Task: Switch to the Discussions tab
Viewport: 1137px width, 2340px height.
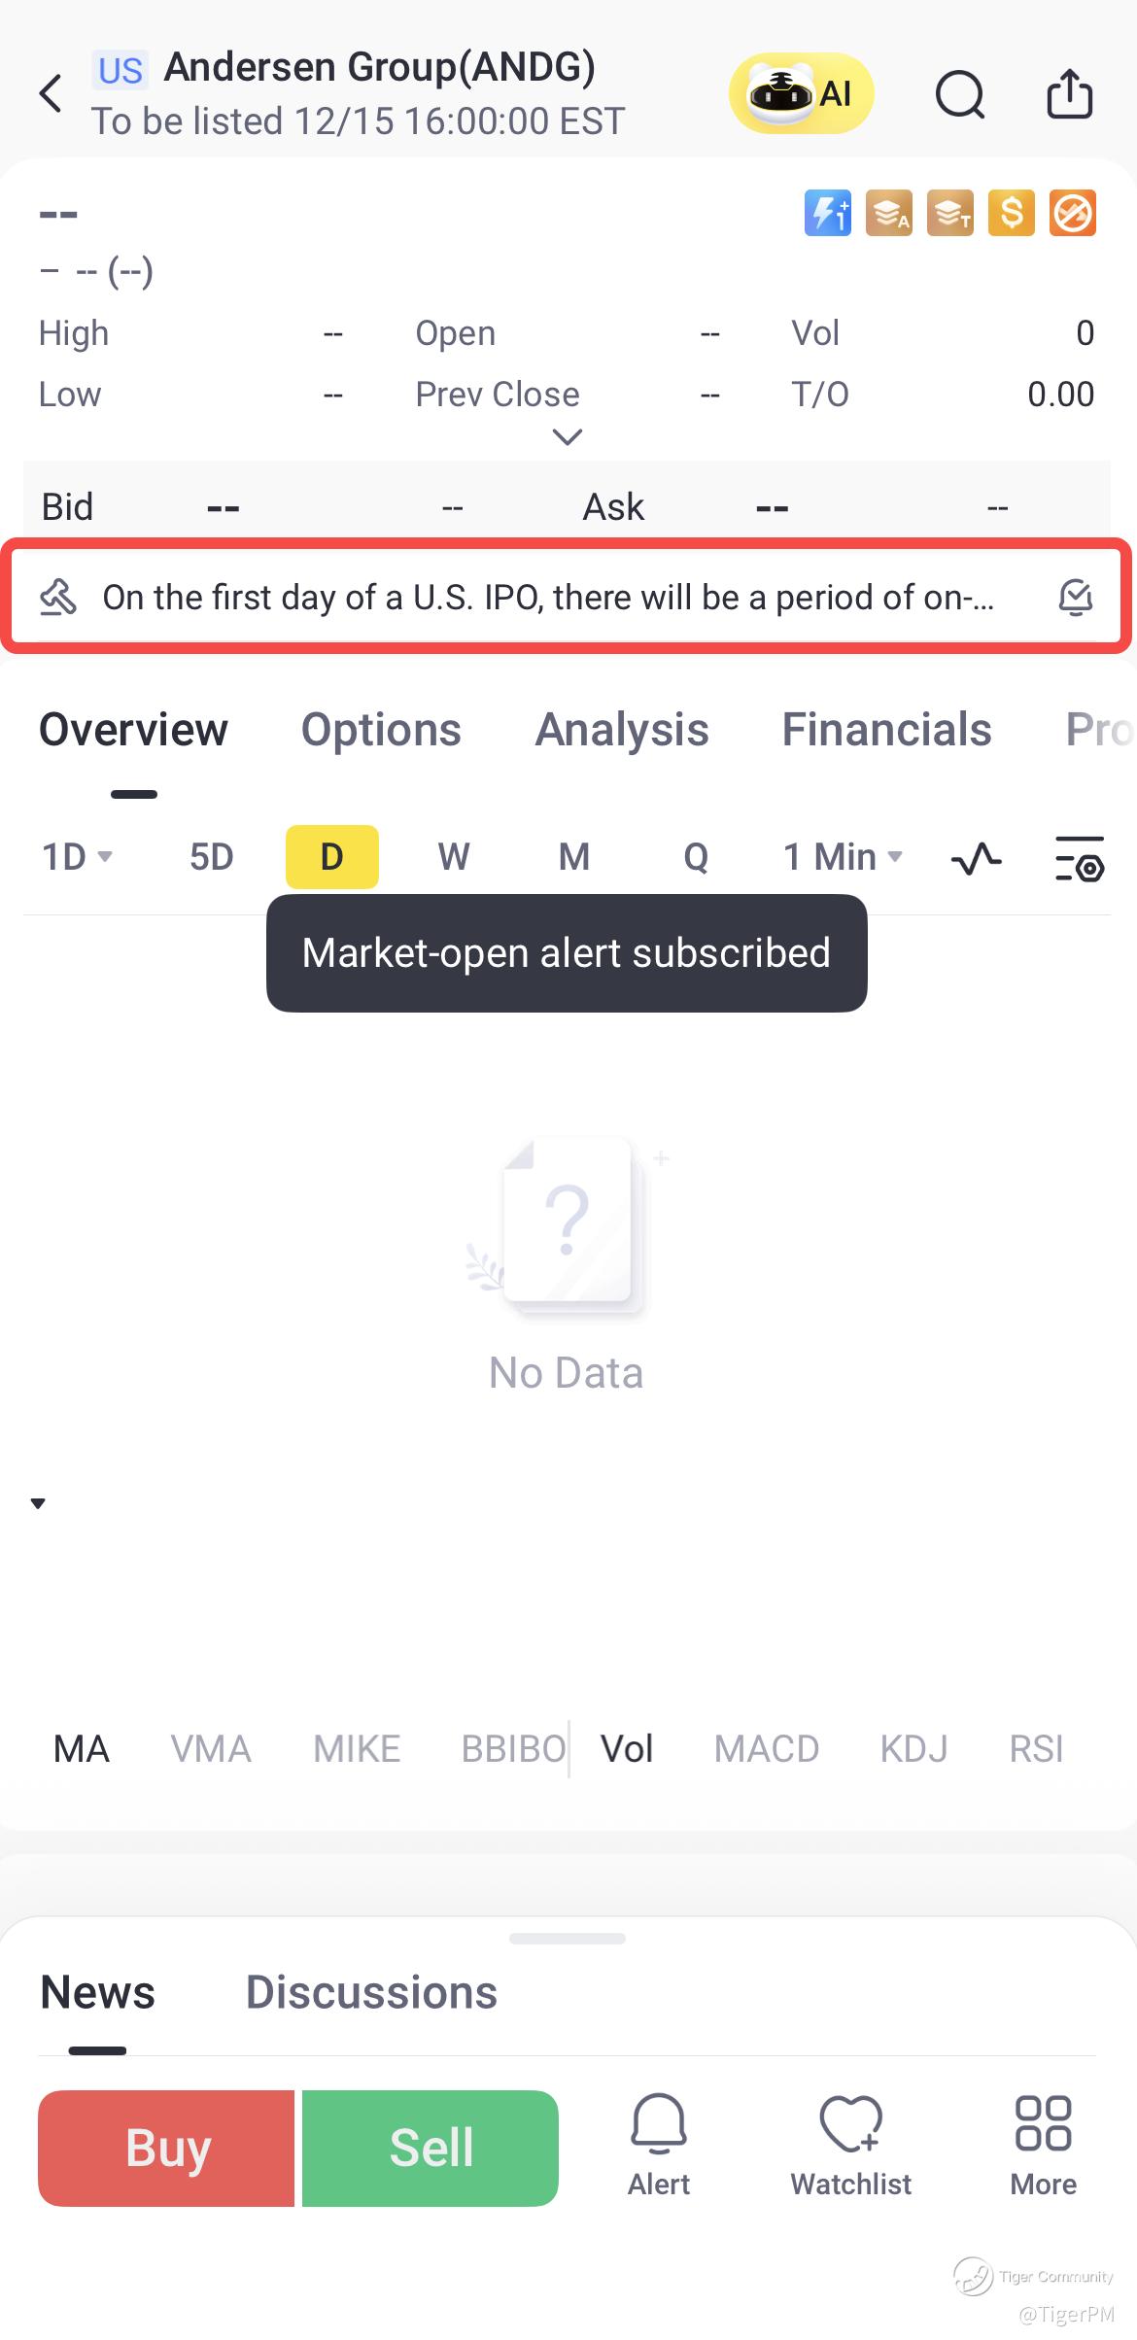Action: click(x=371, y=1992)
